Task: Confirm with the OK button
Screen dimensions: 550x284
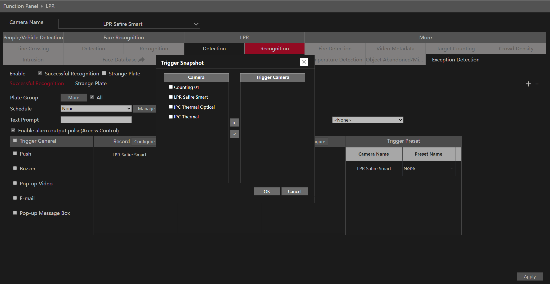Action: pyautogui.click(x=267, y=191)
